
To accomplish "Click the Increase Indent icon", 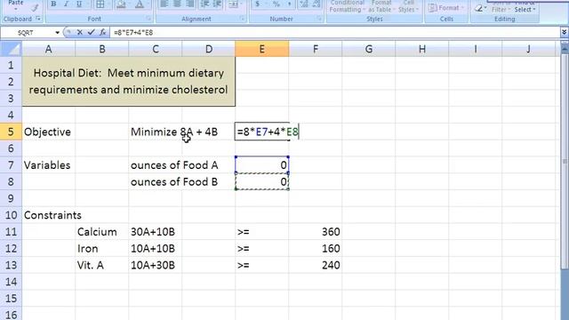I will (x=217, y=4).
